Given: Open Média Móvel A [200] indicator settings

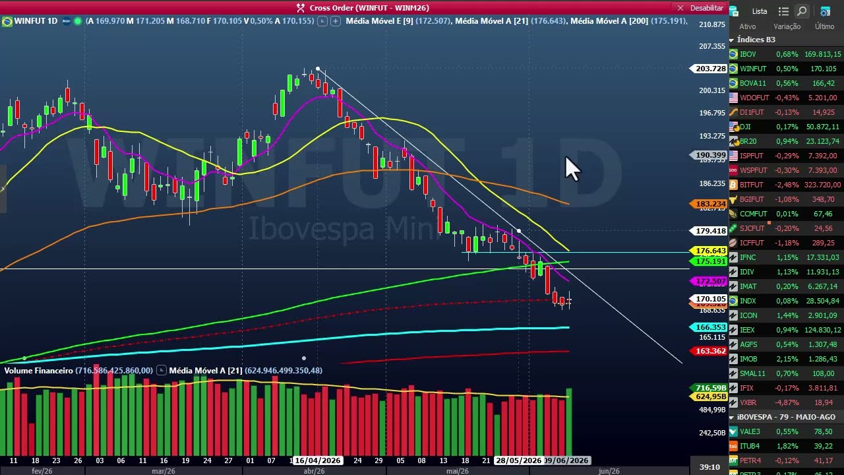Looking at the screenshot, I should tap(629, 21).
